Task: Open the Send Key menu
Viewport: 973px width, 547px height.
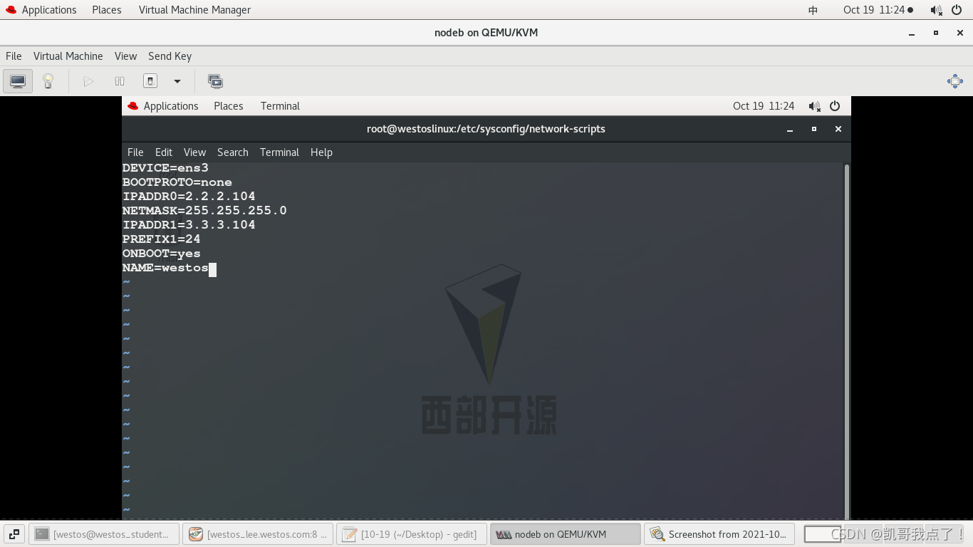Action: (170, 56)
